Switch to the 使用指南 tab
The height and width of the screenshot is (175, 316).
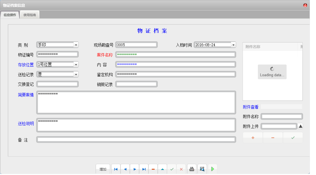point(30,15)
